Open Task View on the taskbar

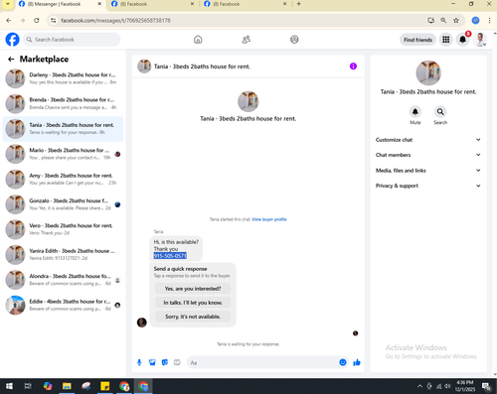(x=28, y=386)
